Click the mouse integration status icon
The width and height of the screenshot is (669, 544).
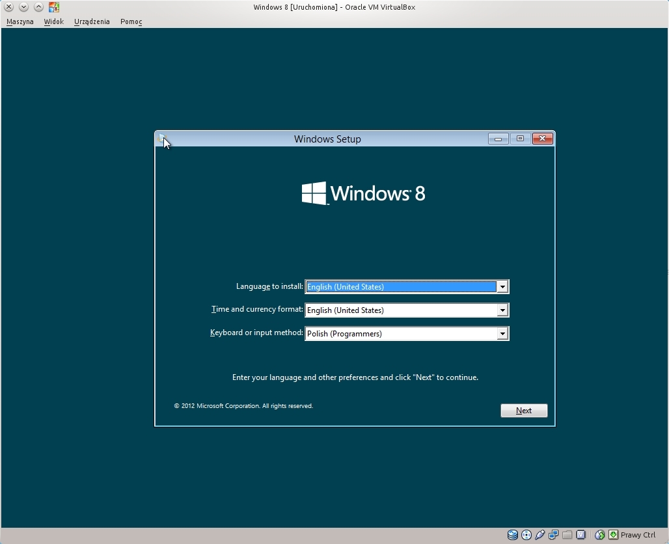(600, 535)
